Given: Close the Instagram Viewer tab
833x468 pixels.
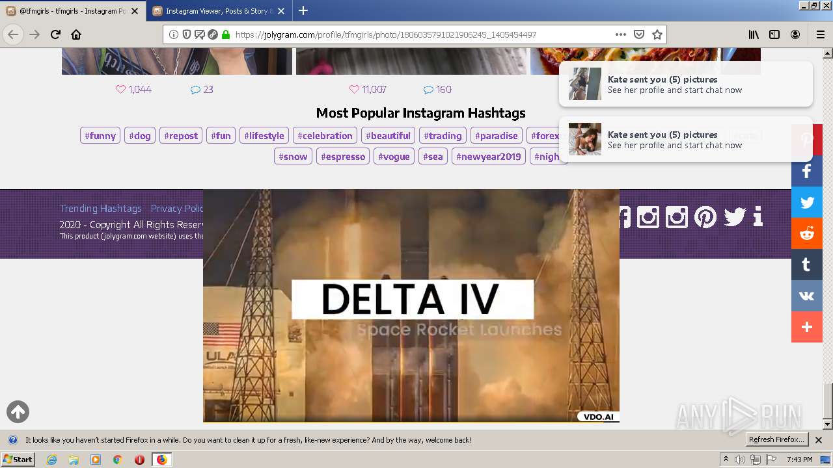Looking at the screenshot, I should (280, 10).
